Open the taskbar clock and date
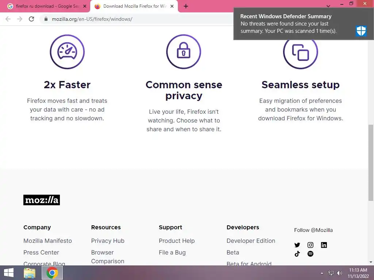 coord(358,273)
